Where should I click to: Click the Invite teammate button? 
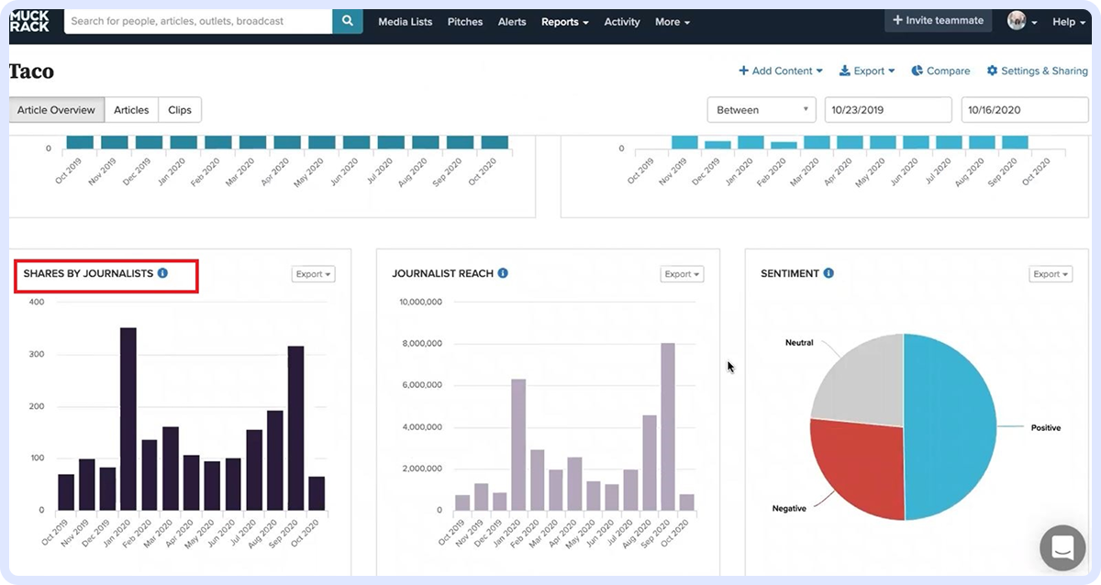point(938,20)
